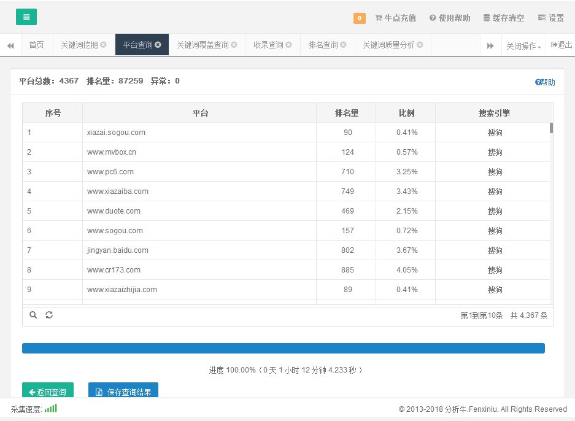Click the search magnifier icon below table
Image resolution: width=575 pixels, height=421 pixels.
tap(33, 315)
